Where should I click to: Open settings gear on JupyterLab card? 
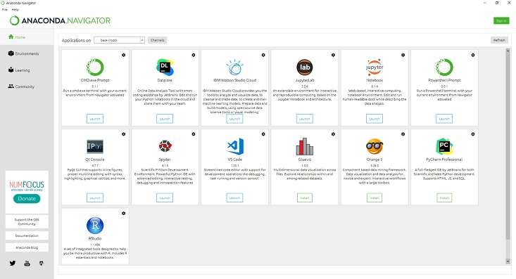(x=334, y=55)
